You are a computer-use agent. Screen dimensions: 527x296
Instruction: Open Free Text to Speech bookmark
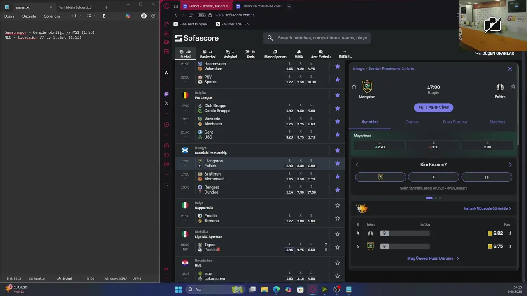(x=192, y=24)
